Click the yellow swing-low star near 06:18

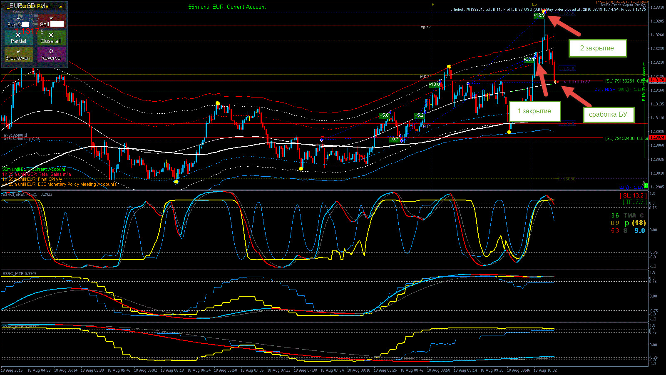pyautogui.click(x=176, y=182)
